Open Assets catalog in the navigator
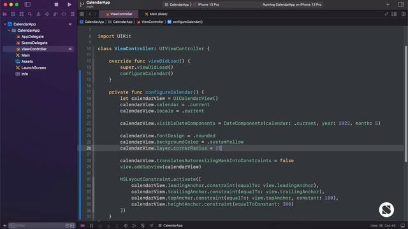 coord(27,62)
